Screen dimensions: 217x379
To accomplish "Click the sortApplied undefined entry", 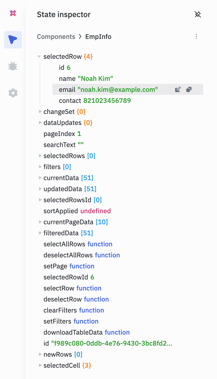I will click(77, 211).
